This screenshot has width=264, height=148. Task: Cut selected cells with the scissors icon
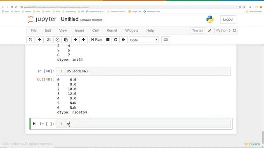tap(49, 40)
